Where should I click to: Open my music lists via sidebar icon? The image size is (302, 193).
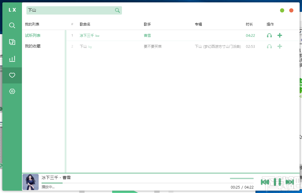pyautogui.click(x=12, y=42)
